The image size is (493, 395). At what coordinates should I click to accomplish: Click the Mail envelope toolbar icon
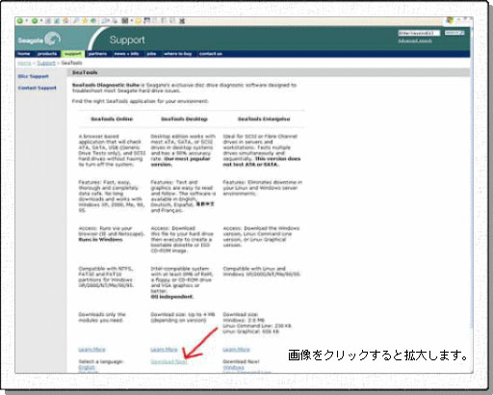(105, 21)
